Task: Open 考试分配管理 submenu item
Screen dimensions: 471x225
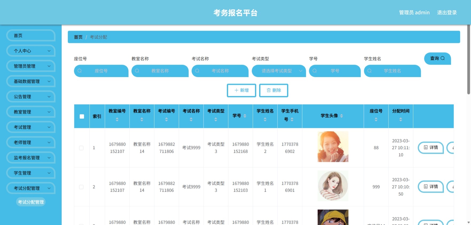Action: coord(31,202)
